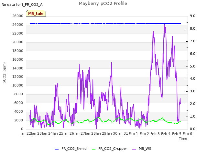Screen dimensions: 207x155
Task: Click the purple MB_WS legend swatch
Action: (134, 149)
